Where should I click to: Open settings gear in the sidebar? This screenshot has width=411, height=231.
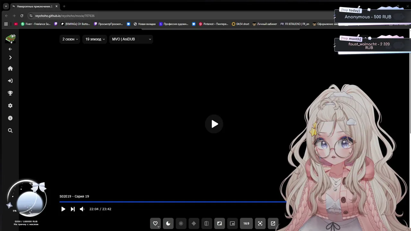(x=10, y=106)
